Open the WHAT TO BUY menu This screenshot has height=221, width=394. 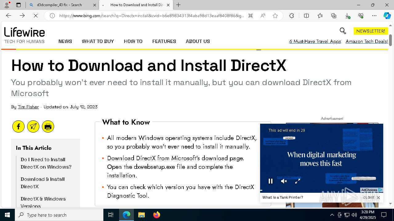(98, 41)
